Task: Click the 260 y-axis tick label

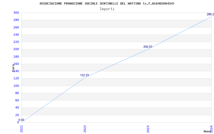Action: click(16, 27)
